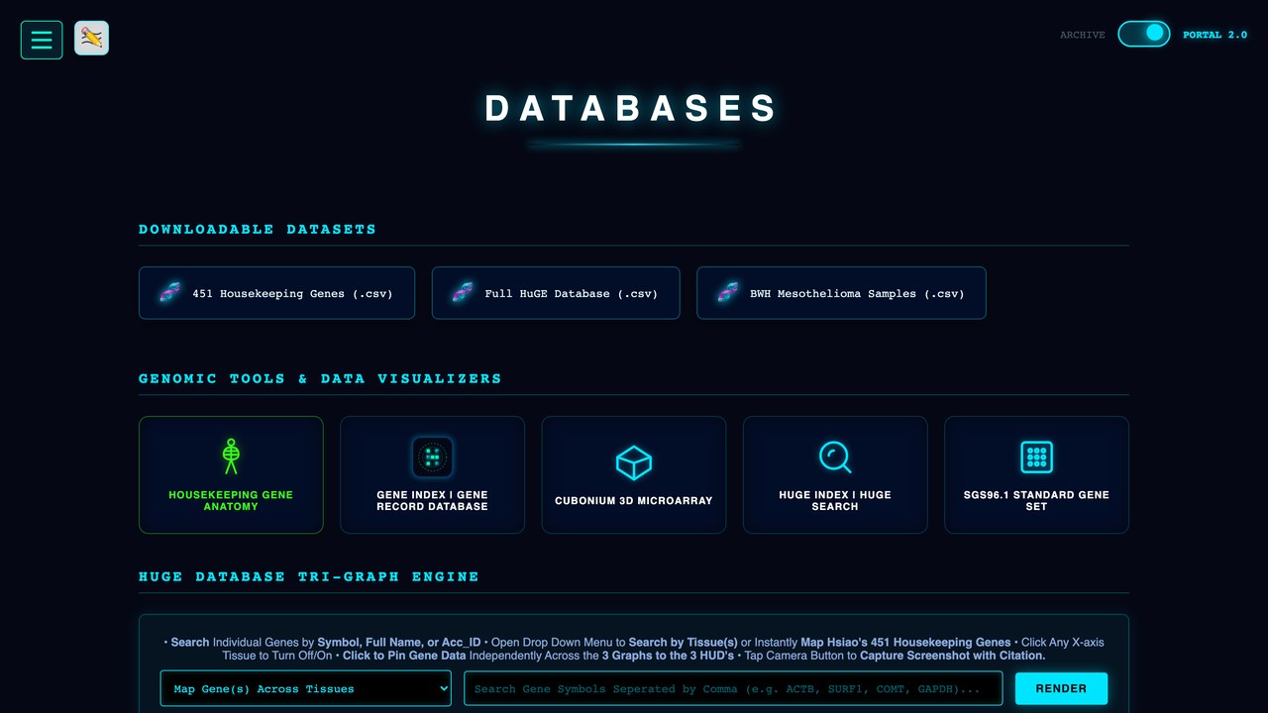Open the Cubonium 3D Microarray cube icon
This screenshot has height=713, width=1268.
point(634,462)
